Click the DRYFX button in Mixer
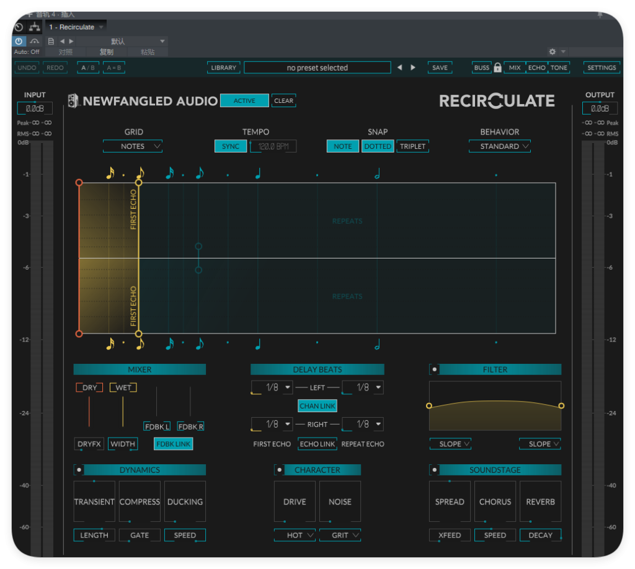The width and height of the screenshot is (635, 569). tap(89, 444)
